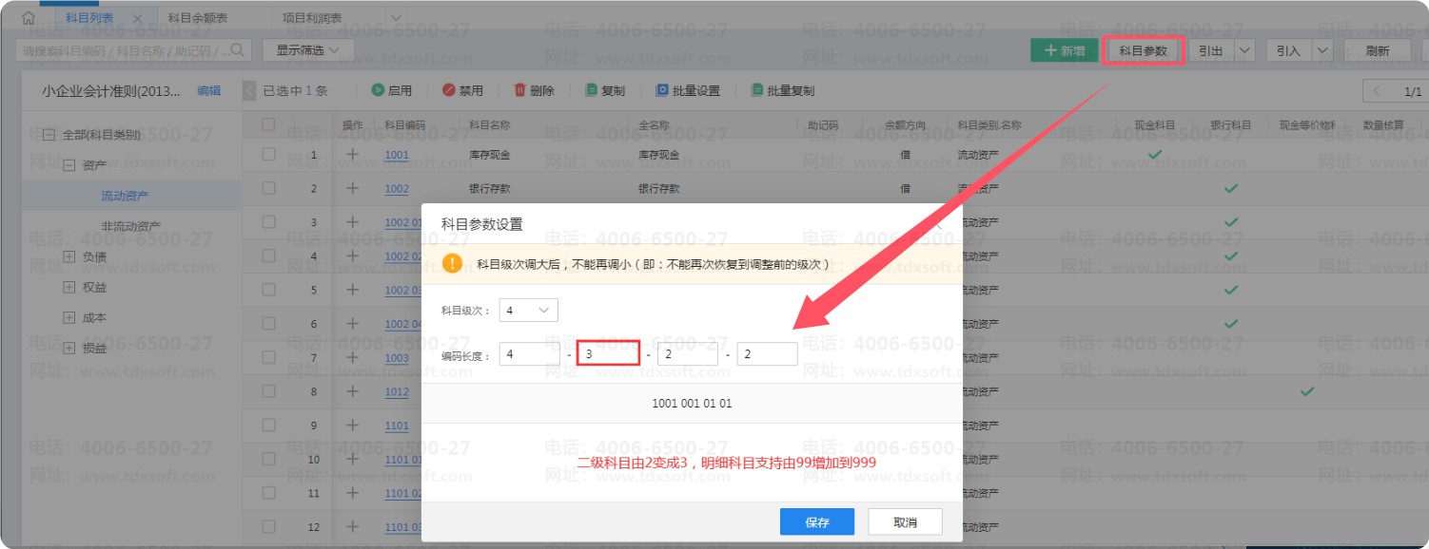Open the 科目级次 level dropdown
This screenshot has height=549, width=1429.
click(x=528, y=311)
